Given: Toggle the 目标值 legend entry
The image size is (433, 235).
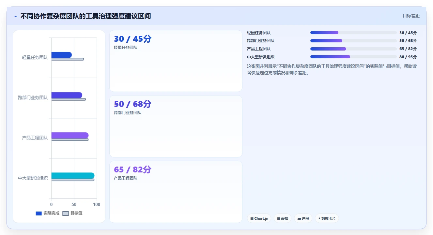Looking at the screenshot, I should 72,213.
